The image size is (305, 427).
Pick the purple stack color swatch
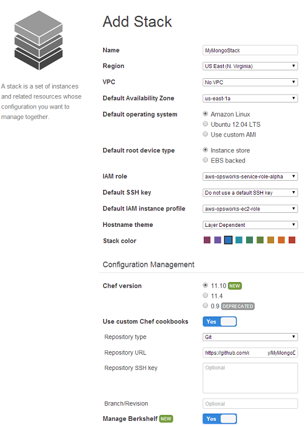pyautogui.click(x=218, y=240)
